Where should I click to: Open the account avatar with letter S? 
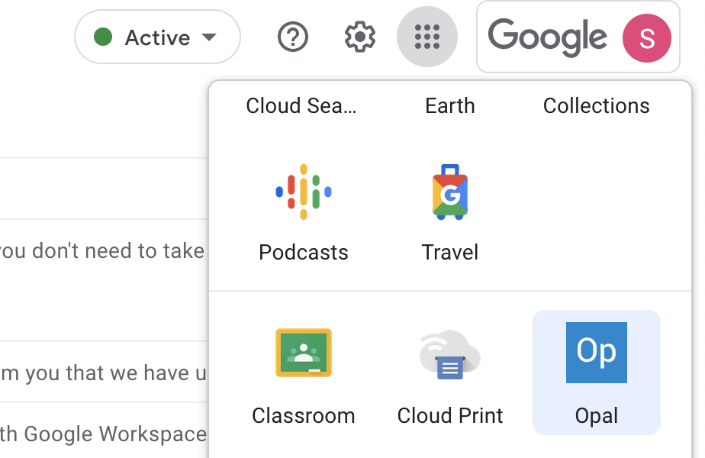click(x=646, y=38)
